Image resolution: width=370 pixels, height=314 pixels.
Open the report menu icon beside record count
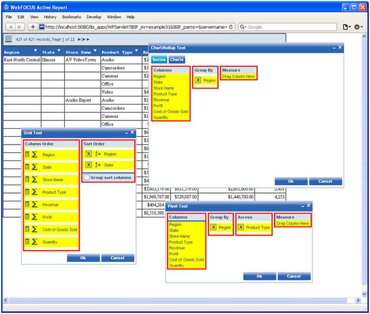[x=8, y=38]
